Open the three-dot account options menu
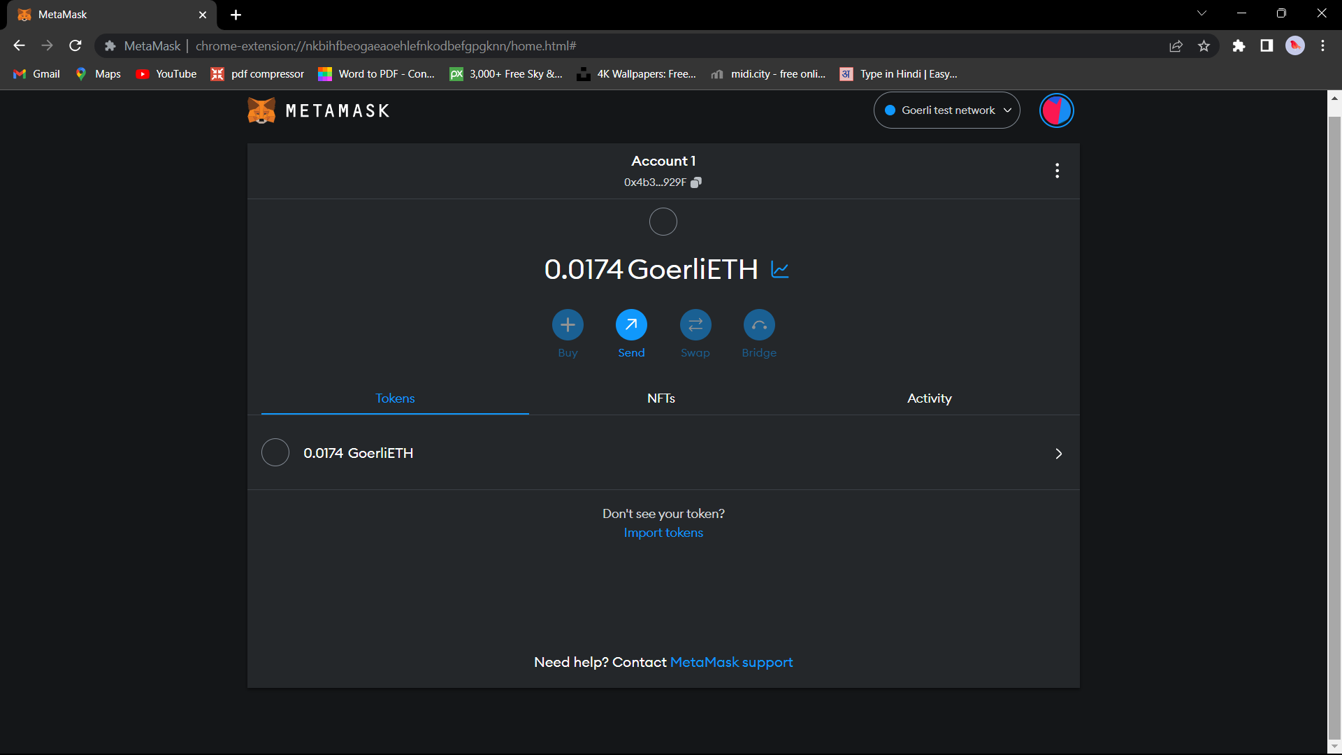Screen dimensions: 1342x755 (x=1057, y=170)
